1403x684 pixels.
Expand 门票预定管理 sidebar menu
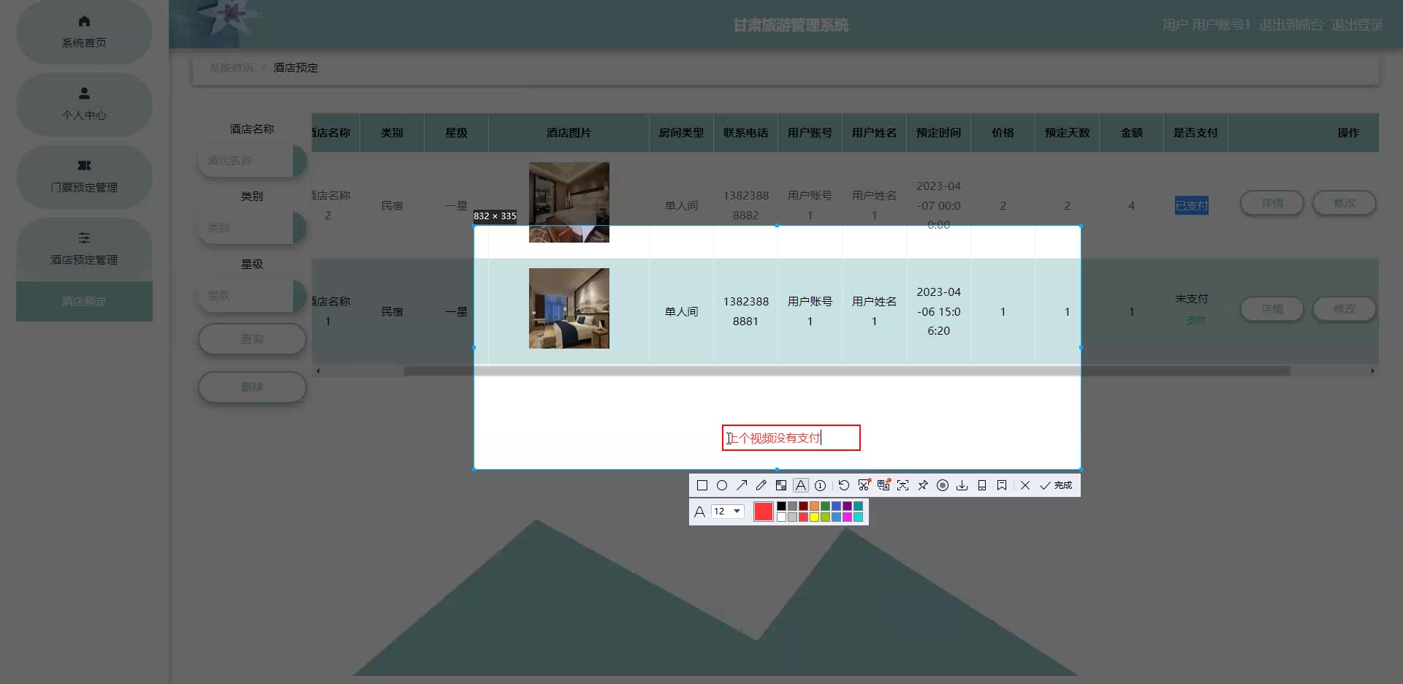[x=84, y=177]
